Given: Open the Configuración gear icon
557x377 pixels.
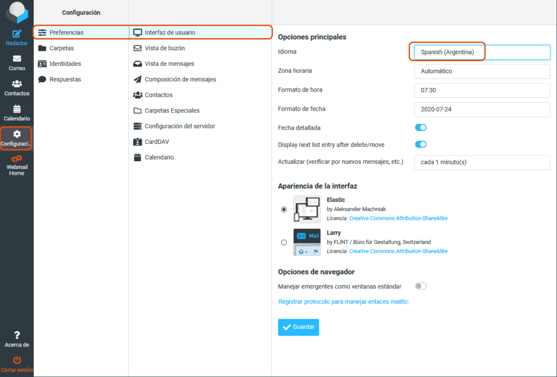Looking at the screenshot, I should tap(17, 134).
